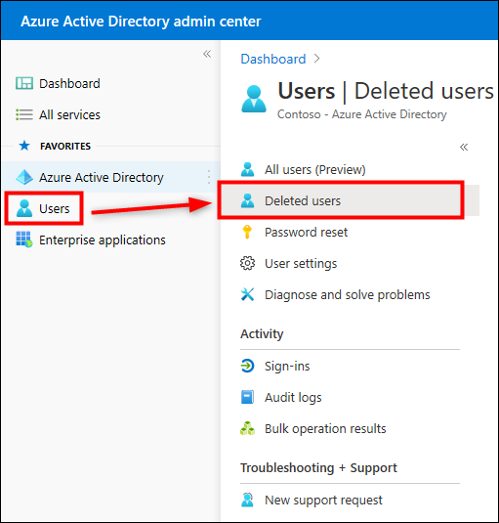Click the Password reset key icon

(x=247, y=232)
